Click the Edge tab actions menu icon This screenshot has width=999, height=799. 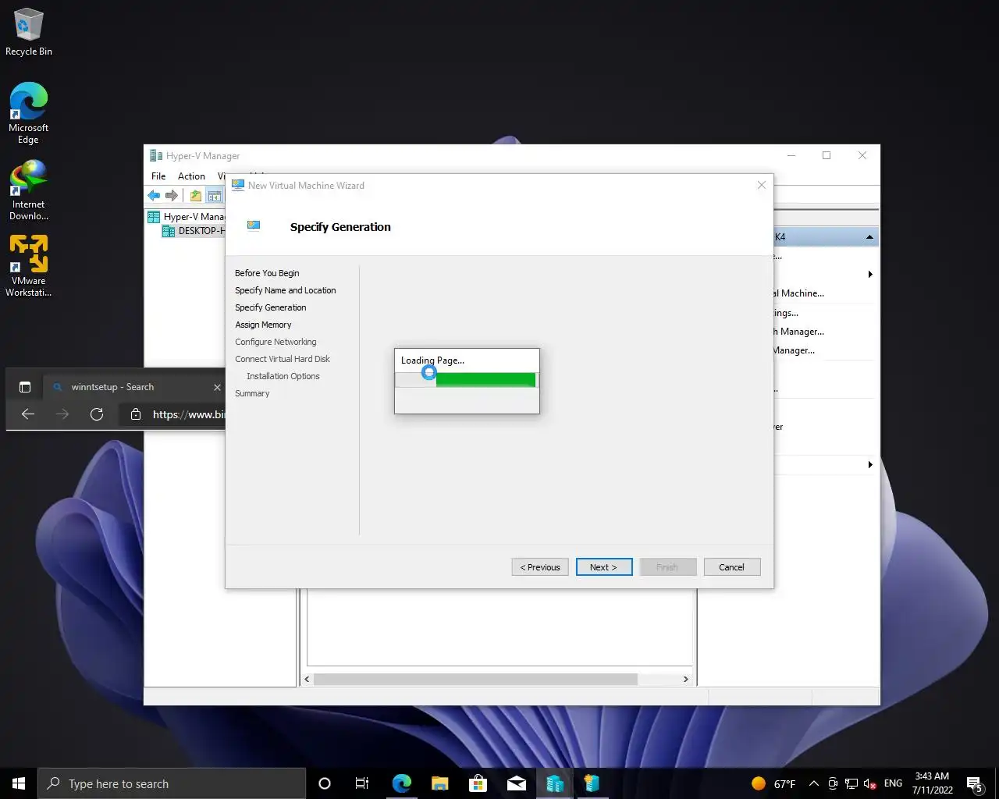tap(24, 387)
